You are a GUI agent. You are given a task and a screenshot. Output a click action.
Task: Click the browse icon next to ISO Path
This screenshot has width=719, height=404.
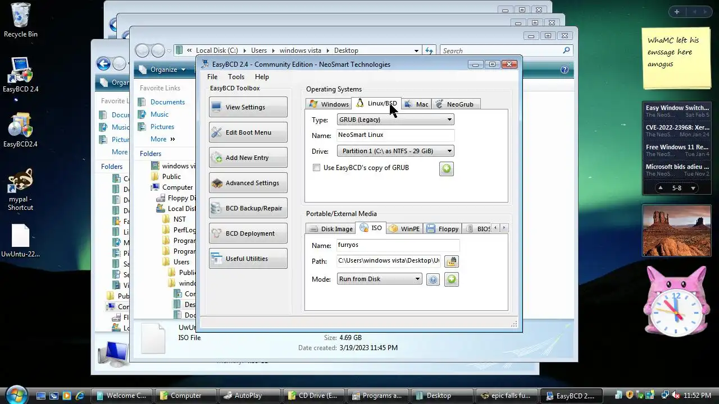(x=452, y=261)
